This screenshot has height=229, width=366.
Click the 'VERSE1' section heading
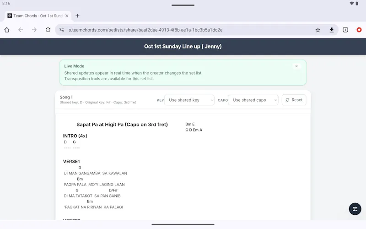coord(71,162)
